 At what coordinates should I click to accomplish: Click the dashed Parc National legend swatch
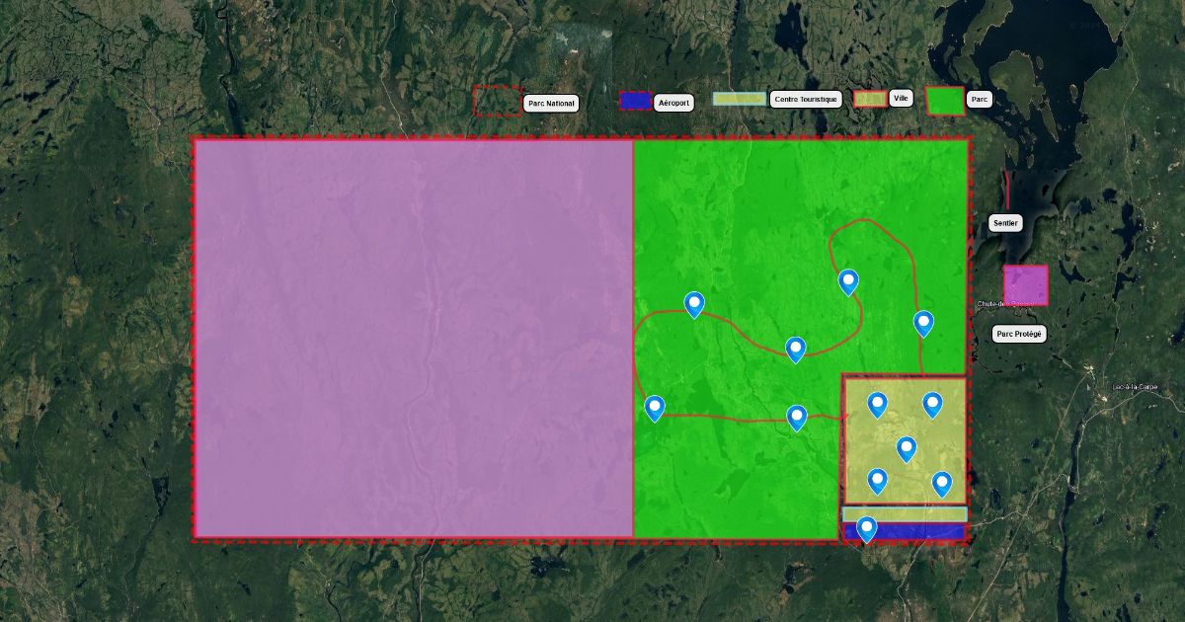coord(497,101)
